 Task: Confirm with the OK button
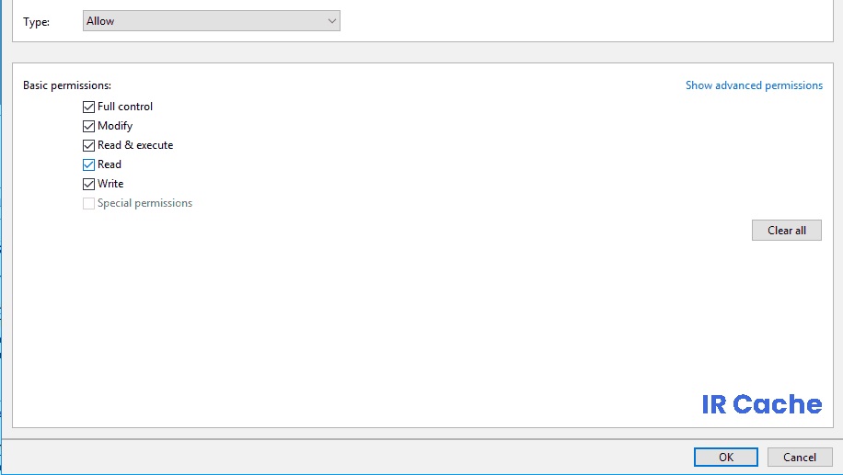[726, 457]
